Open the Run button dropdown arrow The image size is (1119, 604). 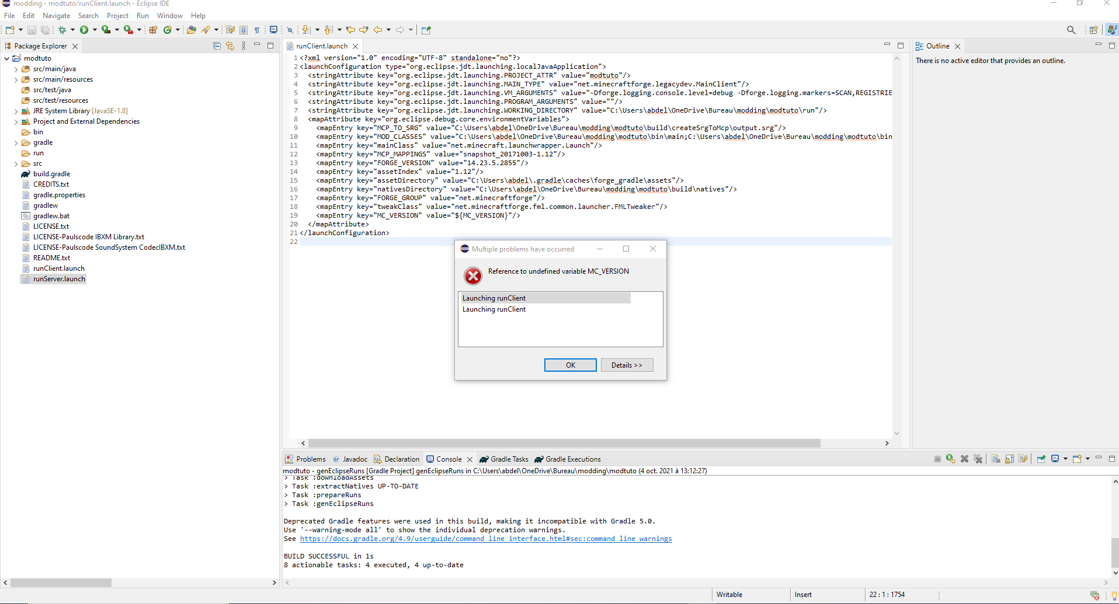[95, 30]
